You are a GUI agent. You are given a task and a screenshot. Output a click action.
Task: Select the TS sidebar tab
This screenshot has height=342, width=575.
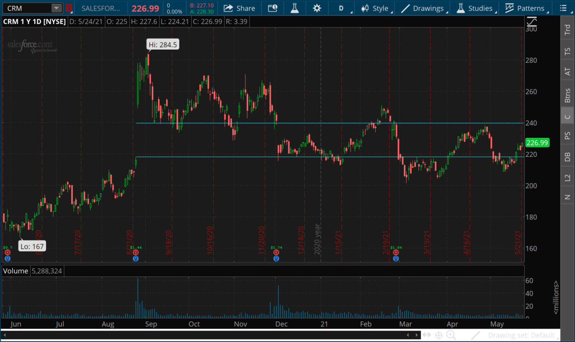[x=567, y=51]
